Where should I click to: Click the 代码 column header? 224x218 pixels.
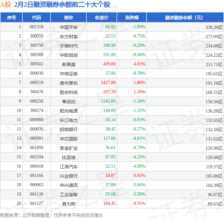click(x=36, y=17)
